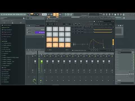135x101 pixels.
Task: Toggle the Master track mute LED
Action: pyautogui.click(x=33, y=56)
